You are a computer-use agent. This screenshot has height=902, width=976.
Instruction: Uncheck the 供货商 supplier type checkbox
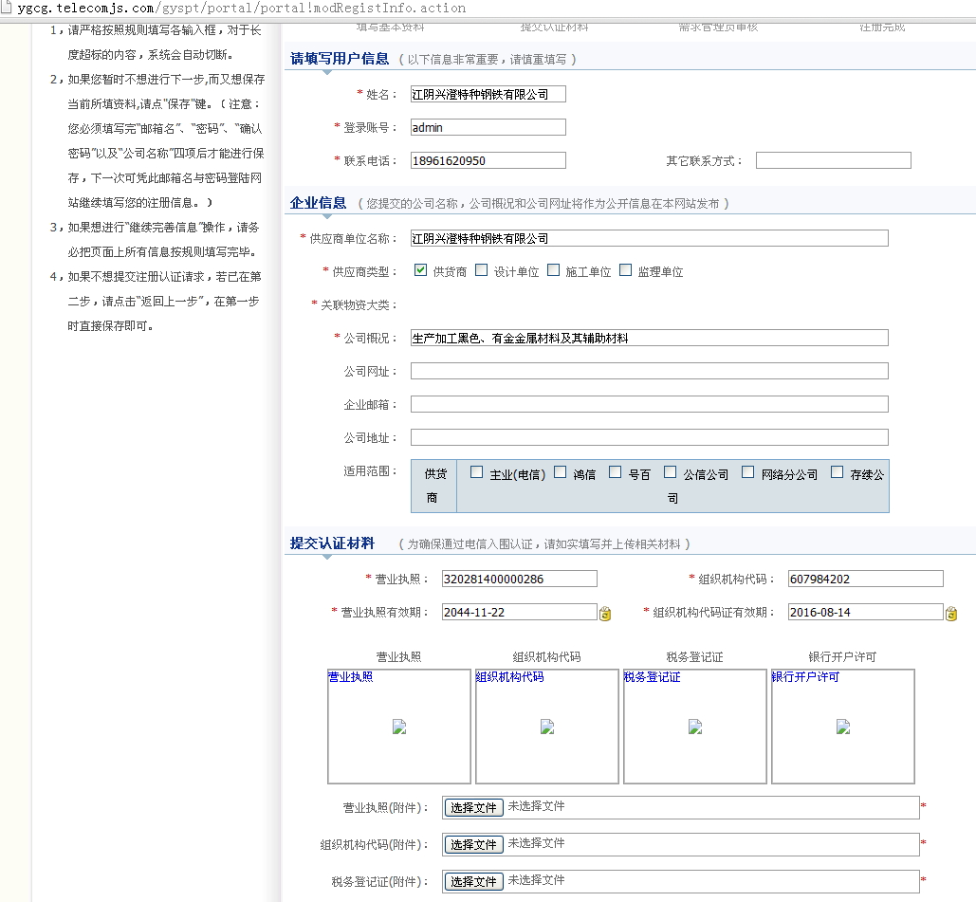click(421, 269)
